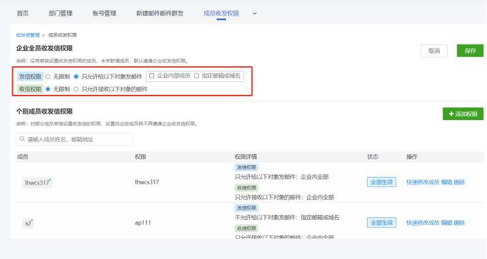Click the lhwcs317 permission name cell
The height and width of the screenshot is (259, 487).
coord(147,182)
